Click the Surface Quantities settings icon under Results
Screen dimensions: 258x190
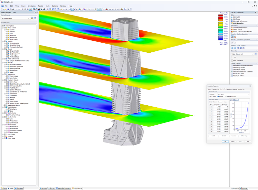click(x=232, y=36)
